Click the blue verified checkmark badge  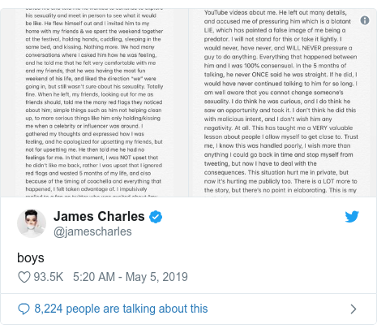156,217
